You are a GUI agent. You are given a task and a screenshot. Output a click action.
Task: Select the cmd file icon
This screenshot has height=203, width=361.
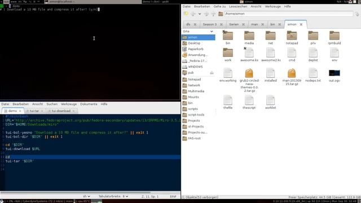292,52
